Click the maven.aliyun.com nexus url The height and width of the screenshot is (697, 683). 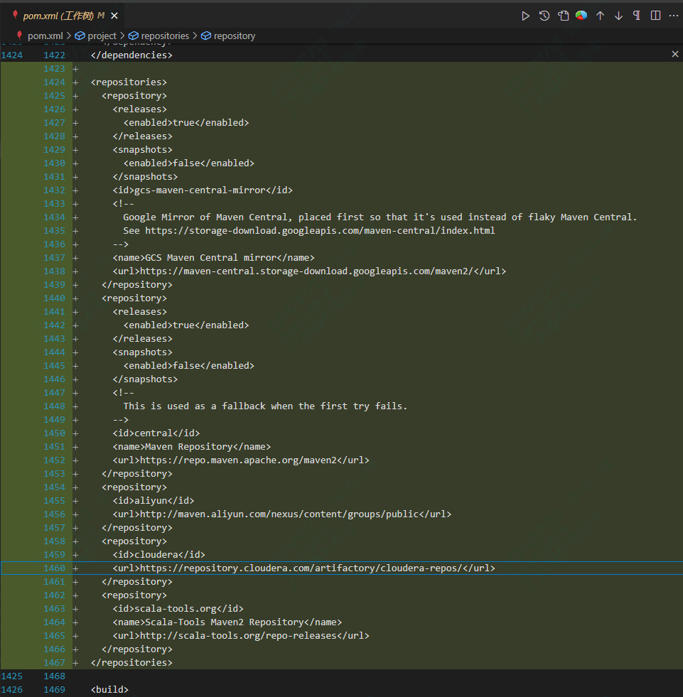pyautogui.click(x=279, y=514)
